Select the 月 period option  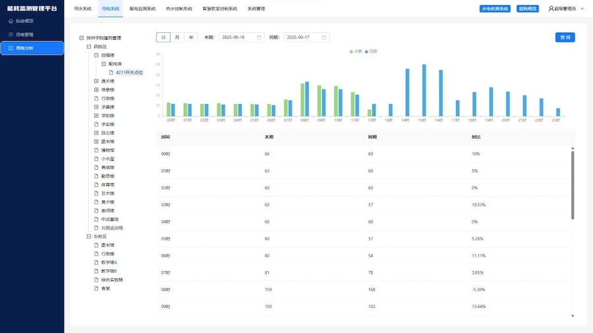(177, 38)
